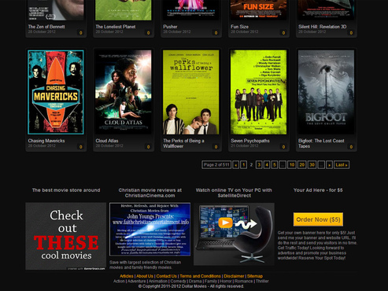This screenshot has width=388, height=291.
Task: Open the Fun Size poster
Action: click(258, 10)
